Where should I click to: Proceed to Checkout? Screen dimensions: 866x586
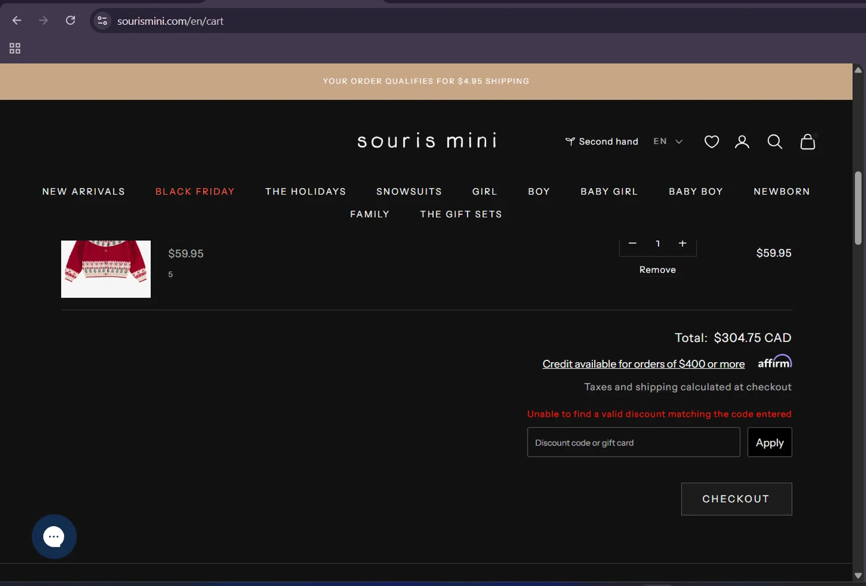point(736,499)
